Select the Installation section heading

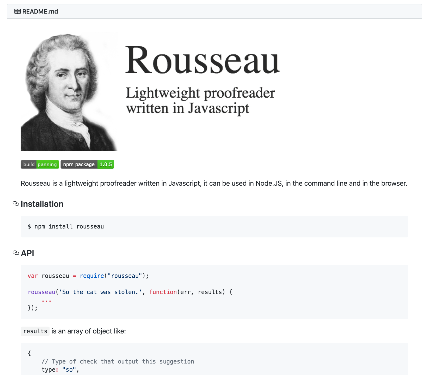pyautogui.click(x=42, y=204)
